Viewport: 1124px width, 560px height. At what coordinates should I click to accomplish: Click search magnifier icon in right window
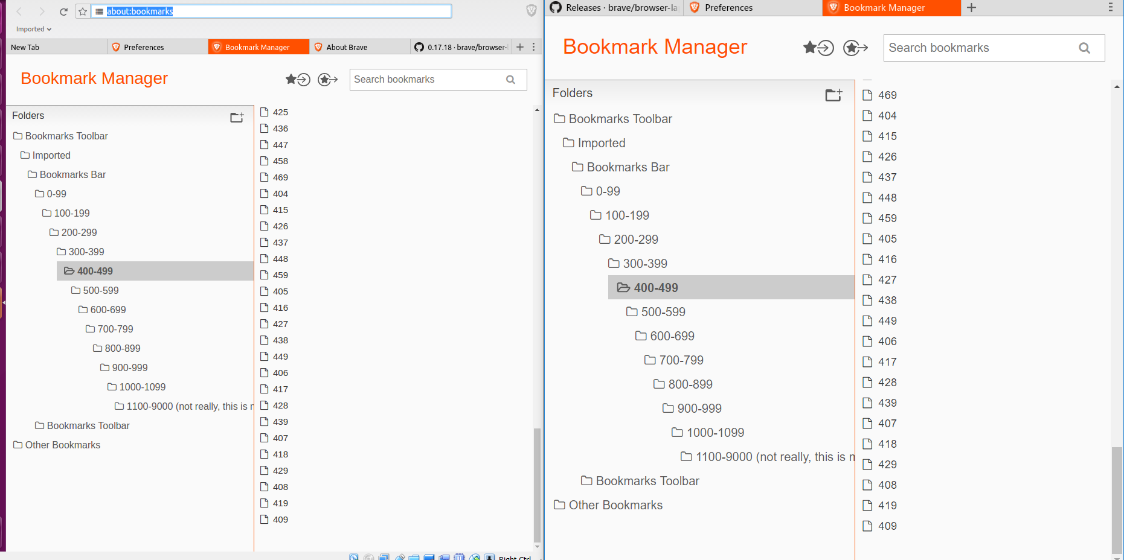point(1084,48)
